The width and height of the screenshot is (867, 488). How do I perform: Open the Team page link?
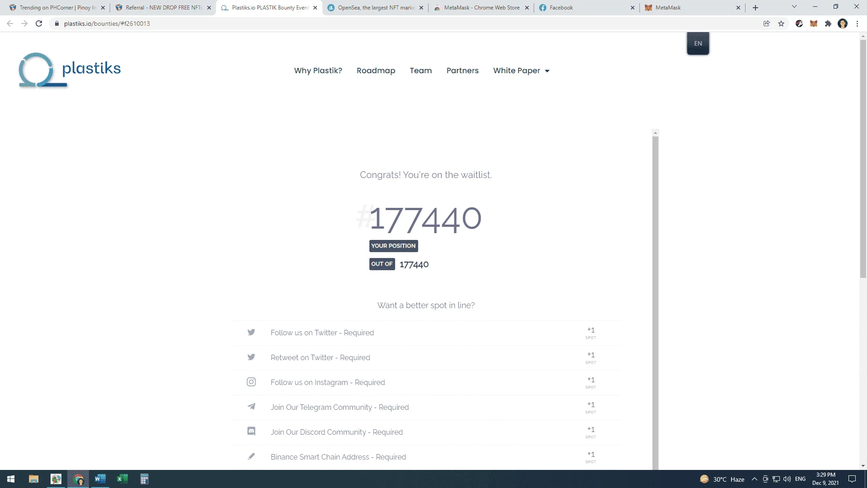click(421, 70)
